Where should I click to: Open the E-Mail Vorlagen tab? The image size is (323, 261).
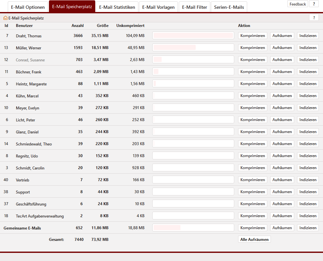click(x=158, y=7)
